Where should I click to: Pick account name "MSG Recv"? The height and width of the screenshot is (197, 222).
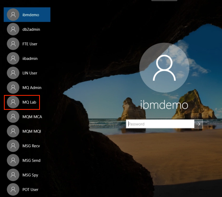point(31,146)
